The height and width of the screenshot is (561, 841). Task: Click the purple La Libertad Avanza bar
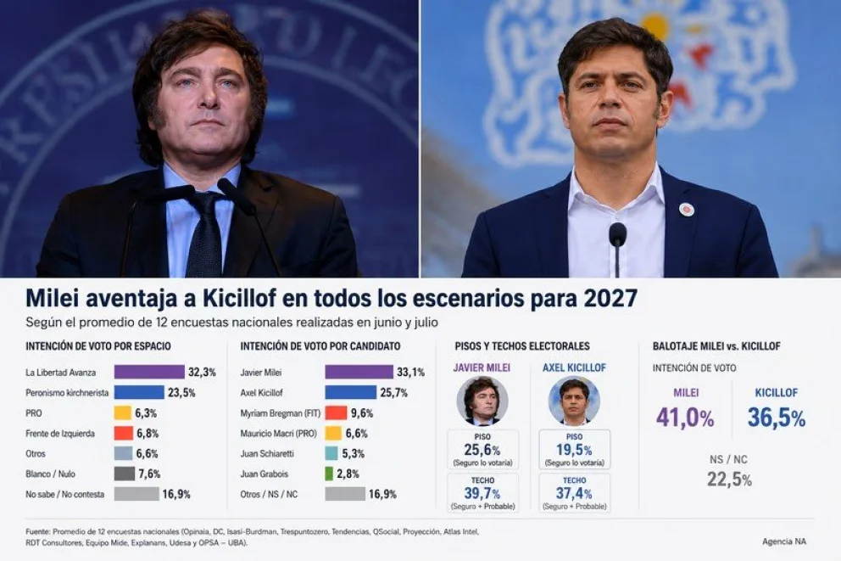[149, 372]
